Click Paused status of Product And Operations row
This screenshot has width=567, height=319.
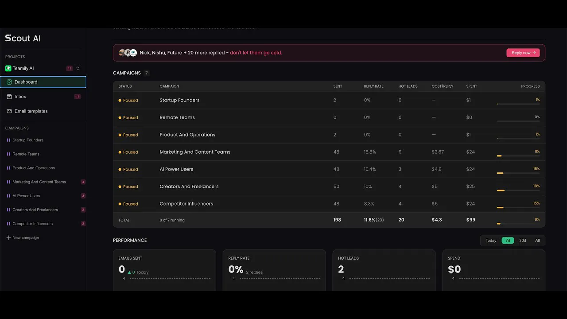click(128, 135)
